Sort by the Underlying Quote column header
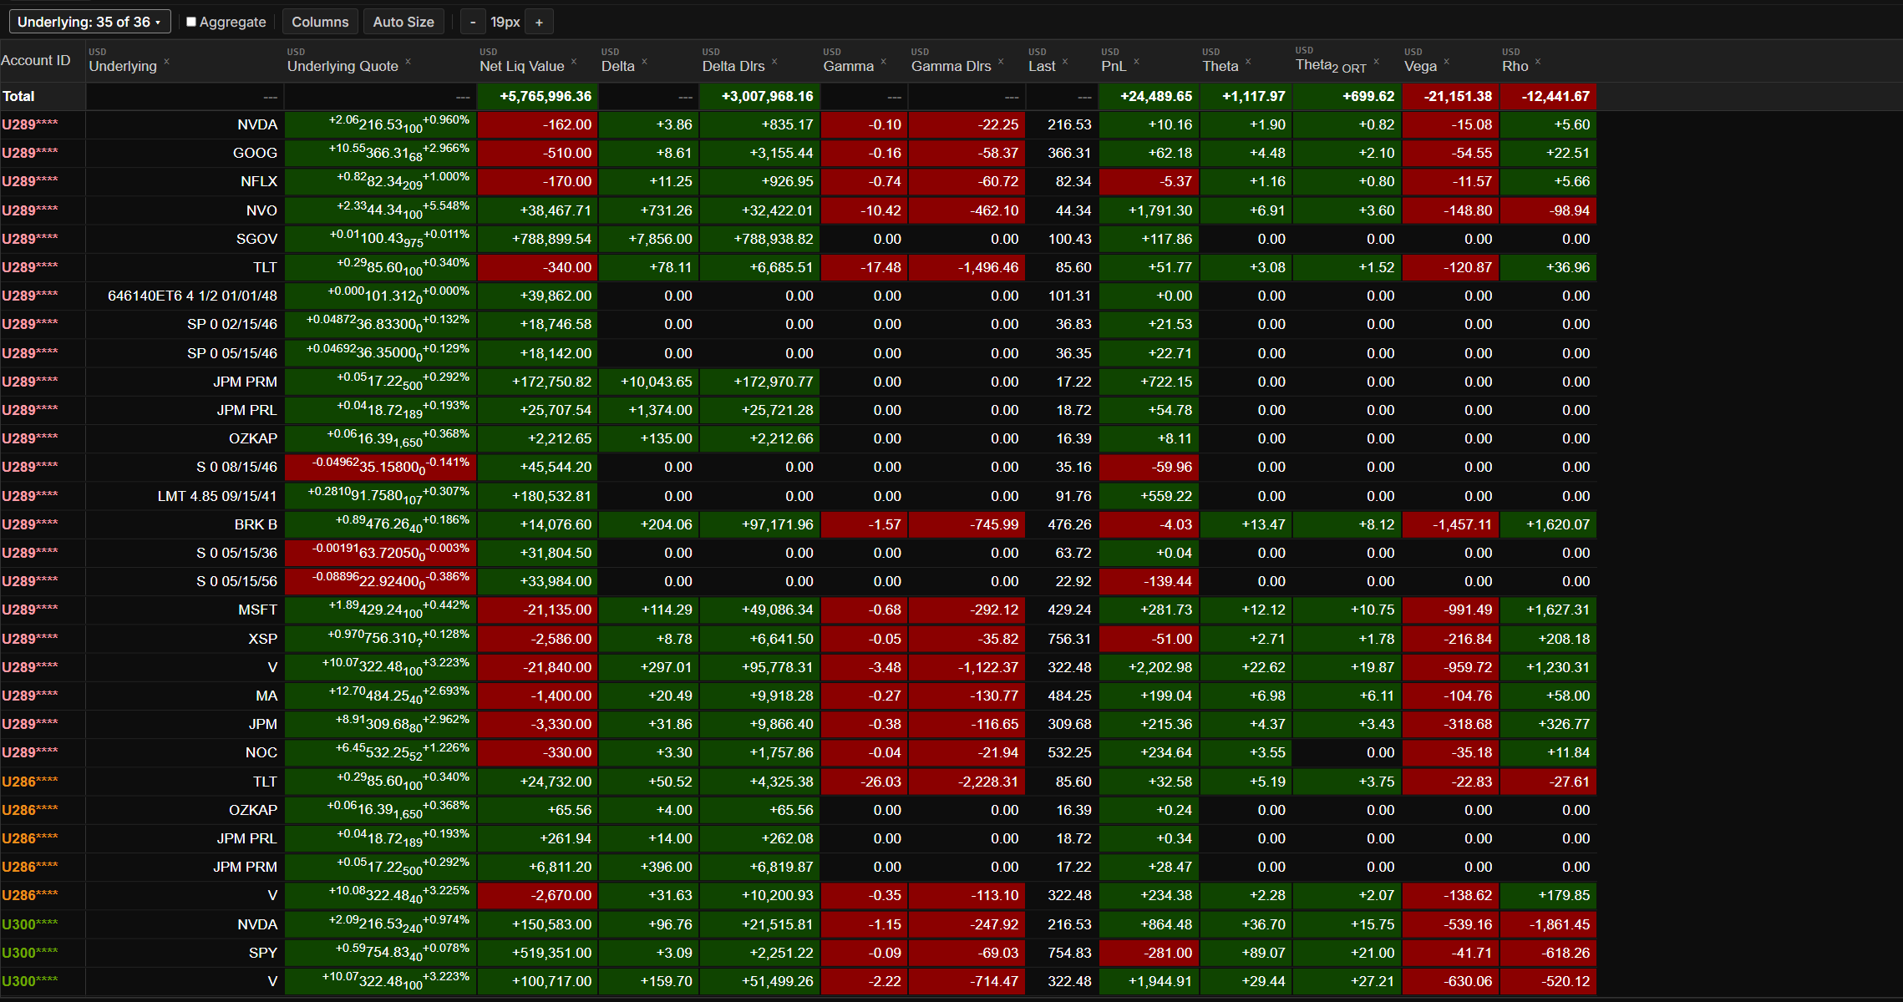This screenshot has height=1002, width=1903. coord(343,66)
